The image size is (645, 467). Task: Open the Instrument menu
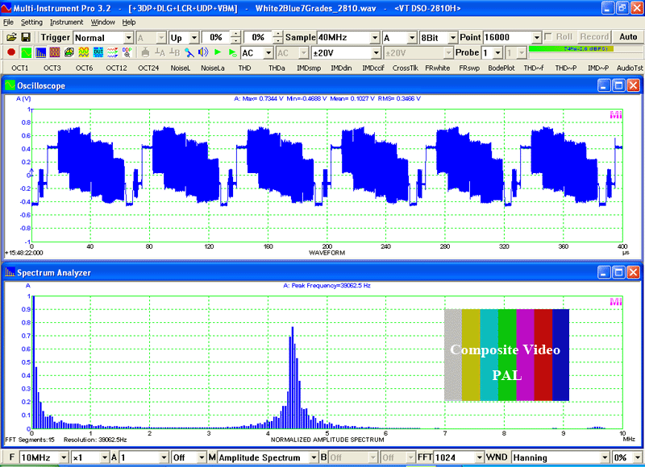pyautogui.click(x=66, y=23)
